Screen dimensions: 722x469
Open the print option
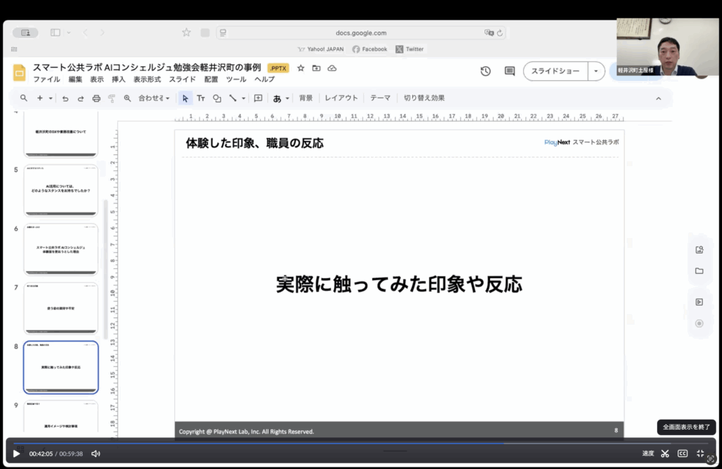95,98
